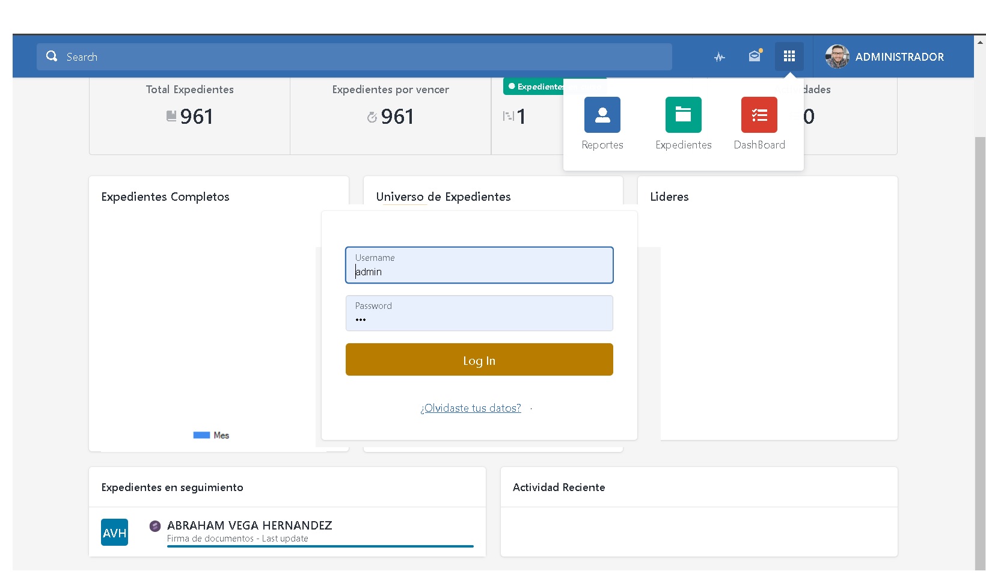The height and width of the screenshot is (574, 986).
Task: Toggle the Mes series in chart legend
Action: pos(211,435)
